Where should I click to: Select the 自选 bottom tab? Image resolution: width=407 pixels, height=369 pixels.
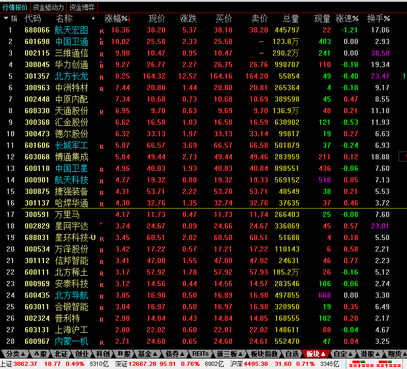292,354
